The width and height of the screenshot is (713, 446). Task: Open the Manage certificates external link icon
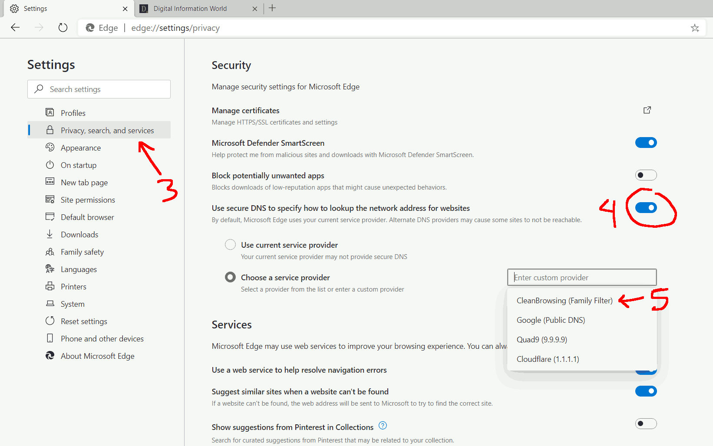tap(647, 110)
